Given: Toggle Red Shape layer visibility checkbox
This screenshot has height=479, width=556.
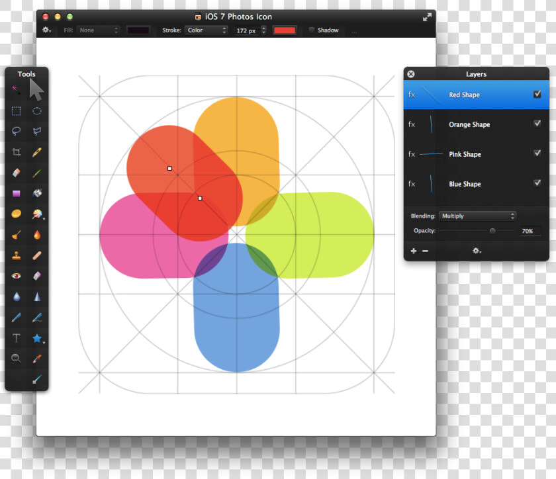Looking at the screenshot, I should (x=537, y=94).
